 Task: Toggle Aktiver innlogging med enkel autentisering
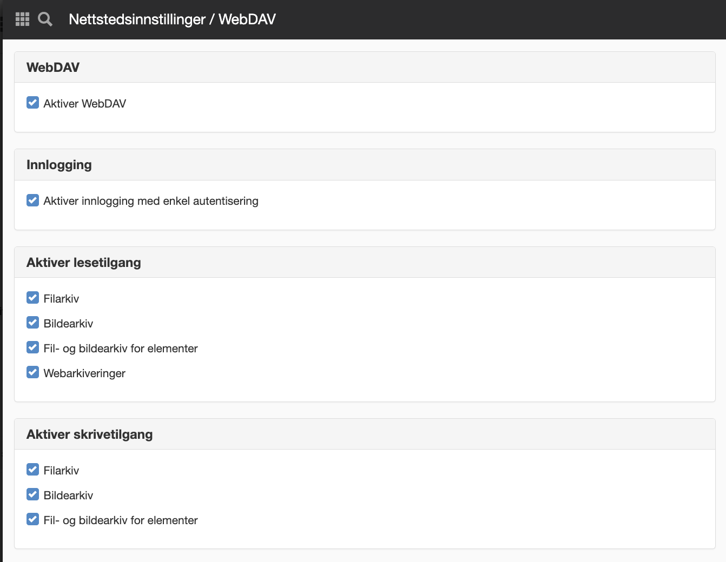[32, 200]
